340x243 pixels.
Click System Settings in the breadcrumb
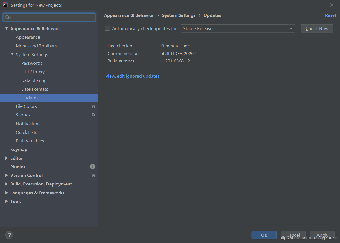point(178,15)
